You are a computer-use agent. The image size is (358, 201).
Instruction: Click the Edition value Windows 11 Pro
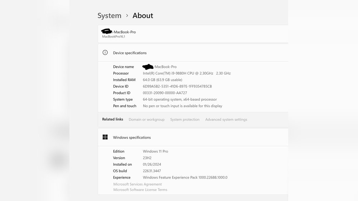pyautogui.click(x=155, y=151)
